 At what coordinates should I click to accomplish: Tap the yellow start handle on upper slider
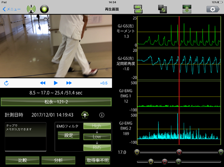tap(137, 152)
